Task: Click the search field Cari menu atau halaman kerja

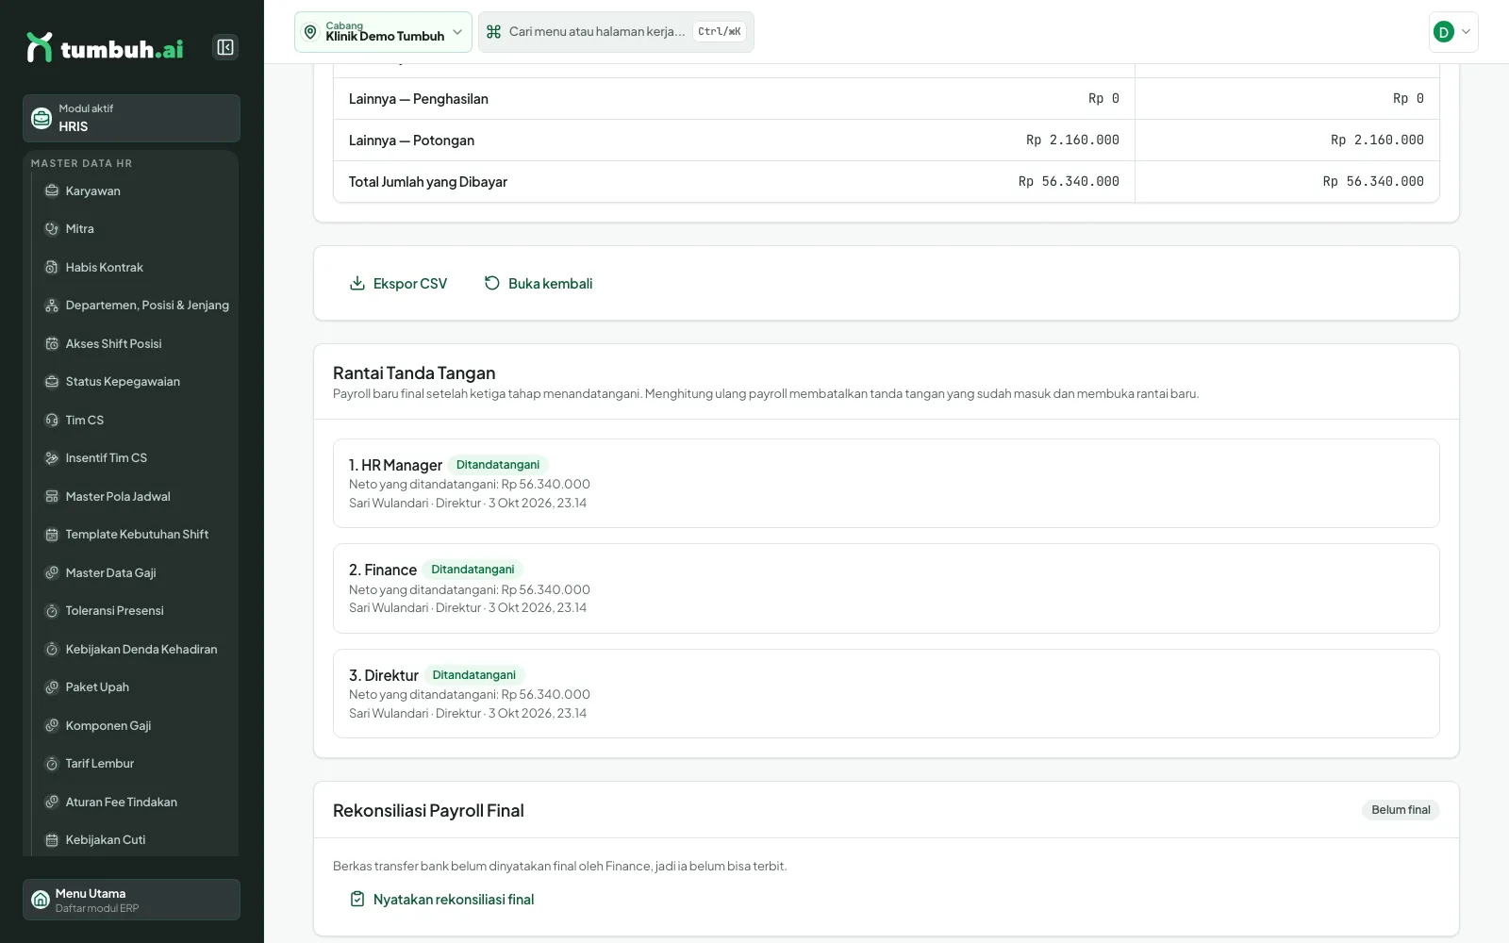Action: coord(616,32)
